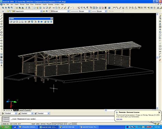The image size is (162, 129).
Task: Select the Torus tool in Solids toolbar
Action: (x=26, y=22)
